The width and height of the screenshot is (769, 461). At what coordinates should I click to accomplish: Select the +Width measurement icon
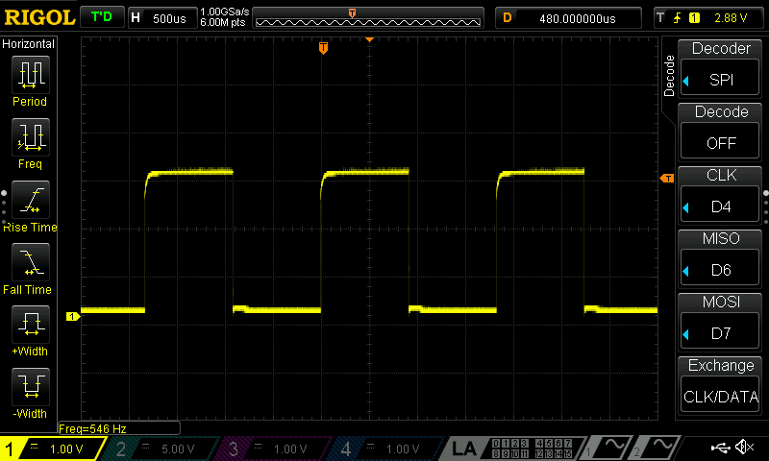30,328
